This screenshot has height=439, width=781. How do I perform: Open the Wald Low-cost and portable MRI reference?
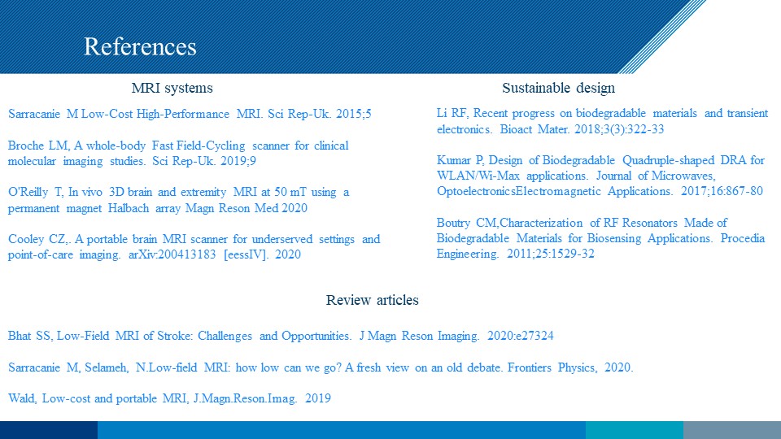pyautogui.click(x=169, y=398)
